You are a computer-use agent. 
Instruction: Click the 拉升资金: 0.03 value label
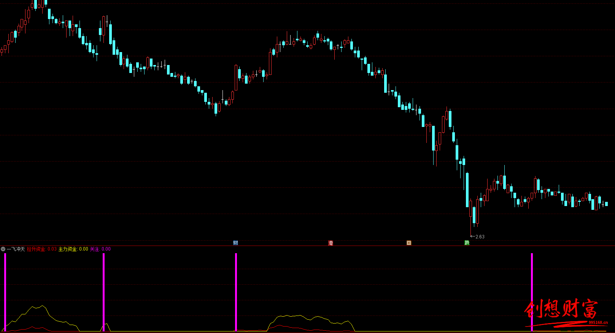[41, 249]
